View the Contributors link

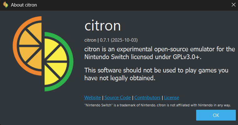[147, 98]
